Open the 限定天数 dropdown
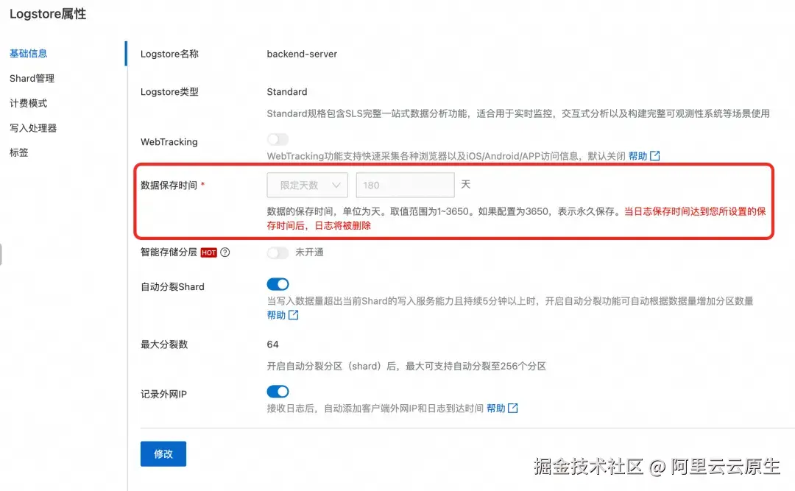Image resolution: width=795 pixels, height=491 pixels. (x=307, y=185)
